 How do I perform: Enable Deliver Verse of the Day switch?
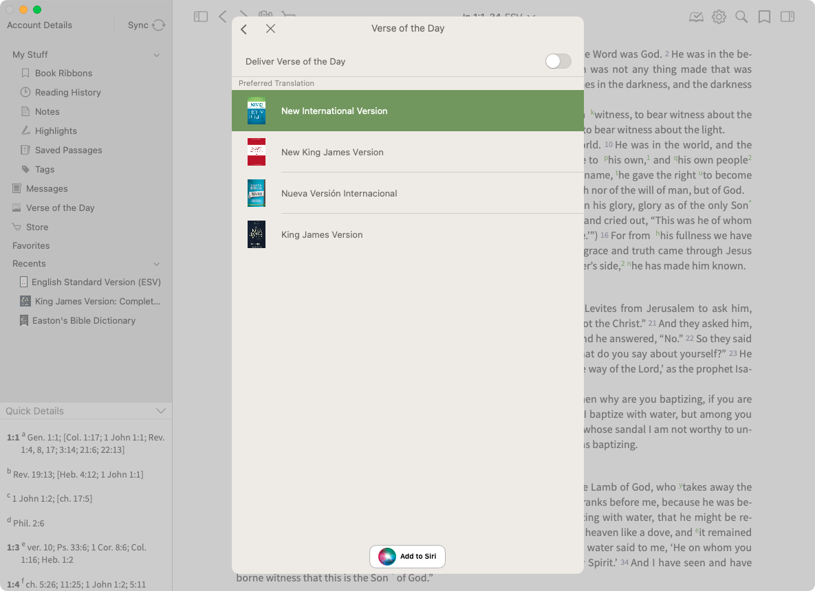[558, 61]
